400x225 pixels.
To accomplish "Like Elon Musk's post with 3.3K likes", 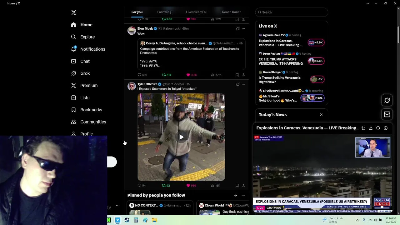I will [x=192, y=75].
